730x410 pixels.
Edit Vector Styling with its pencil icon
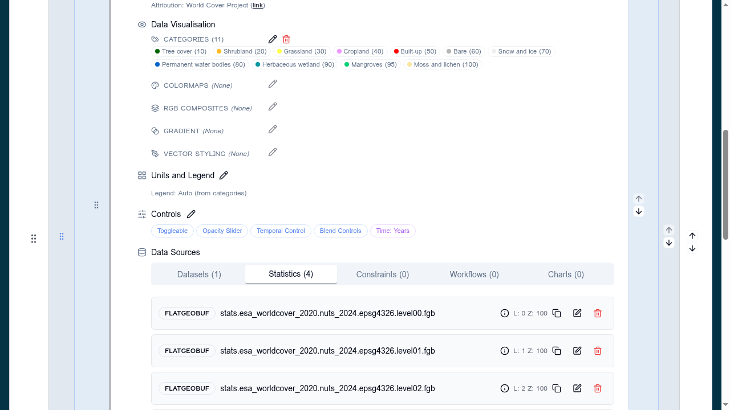[x=273, y=152]
